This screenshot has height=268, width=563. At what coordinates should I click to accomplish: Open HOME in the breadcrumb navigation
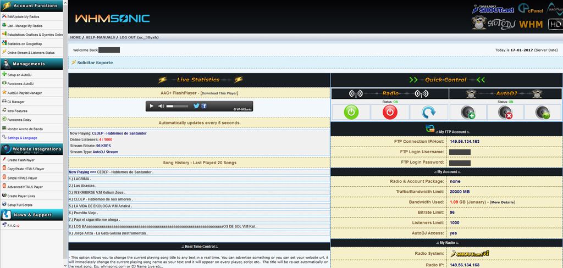[x=75, y=37]
